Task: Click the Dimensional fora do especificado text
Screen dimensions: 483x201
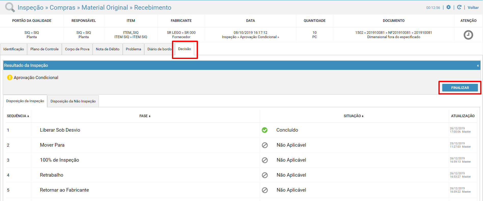Action: tap(394, 37)
